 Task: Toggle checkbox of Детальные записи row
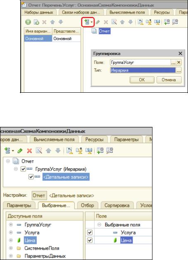(31, 177)
